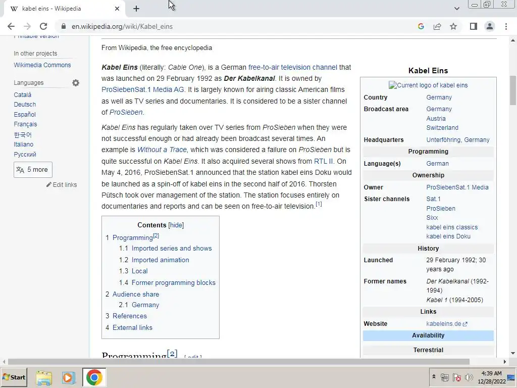This screenshot has height=388, width=517.
Task: Bookmark this page with the star icon
Action: click(453, 26)
